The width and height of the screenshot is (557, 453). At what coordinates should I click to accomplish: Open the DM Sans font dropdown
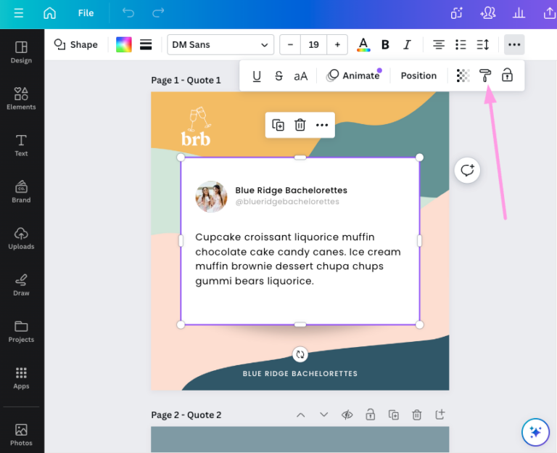[220, 44]
